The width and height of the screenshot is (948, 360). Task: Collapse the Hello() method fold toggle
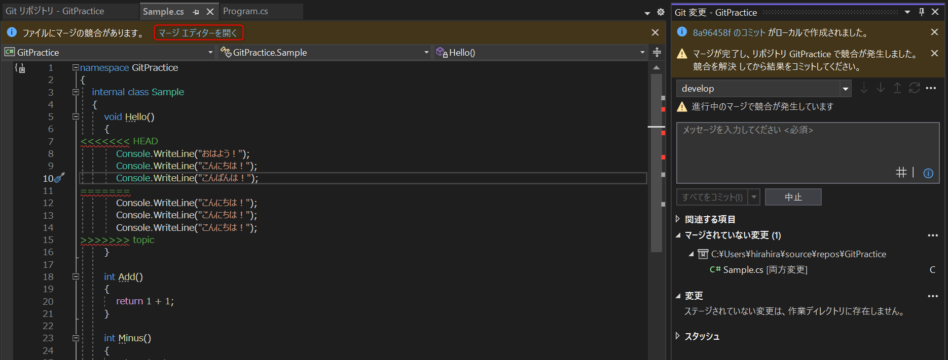point(76,116)
